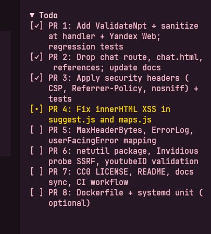The image size is (211, 234).
Task: Click the Todo heading label
Action: (48, 15)
